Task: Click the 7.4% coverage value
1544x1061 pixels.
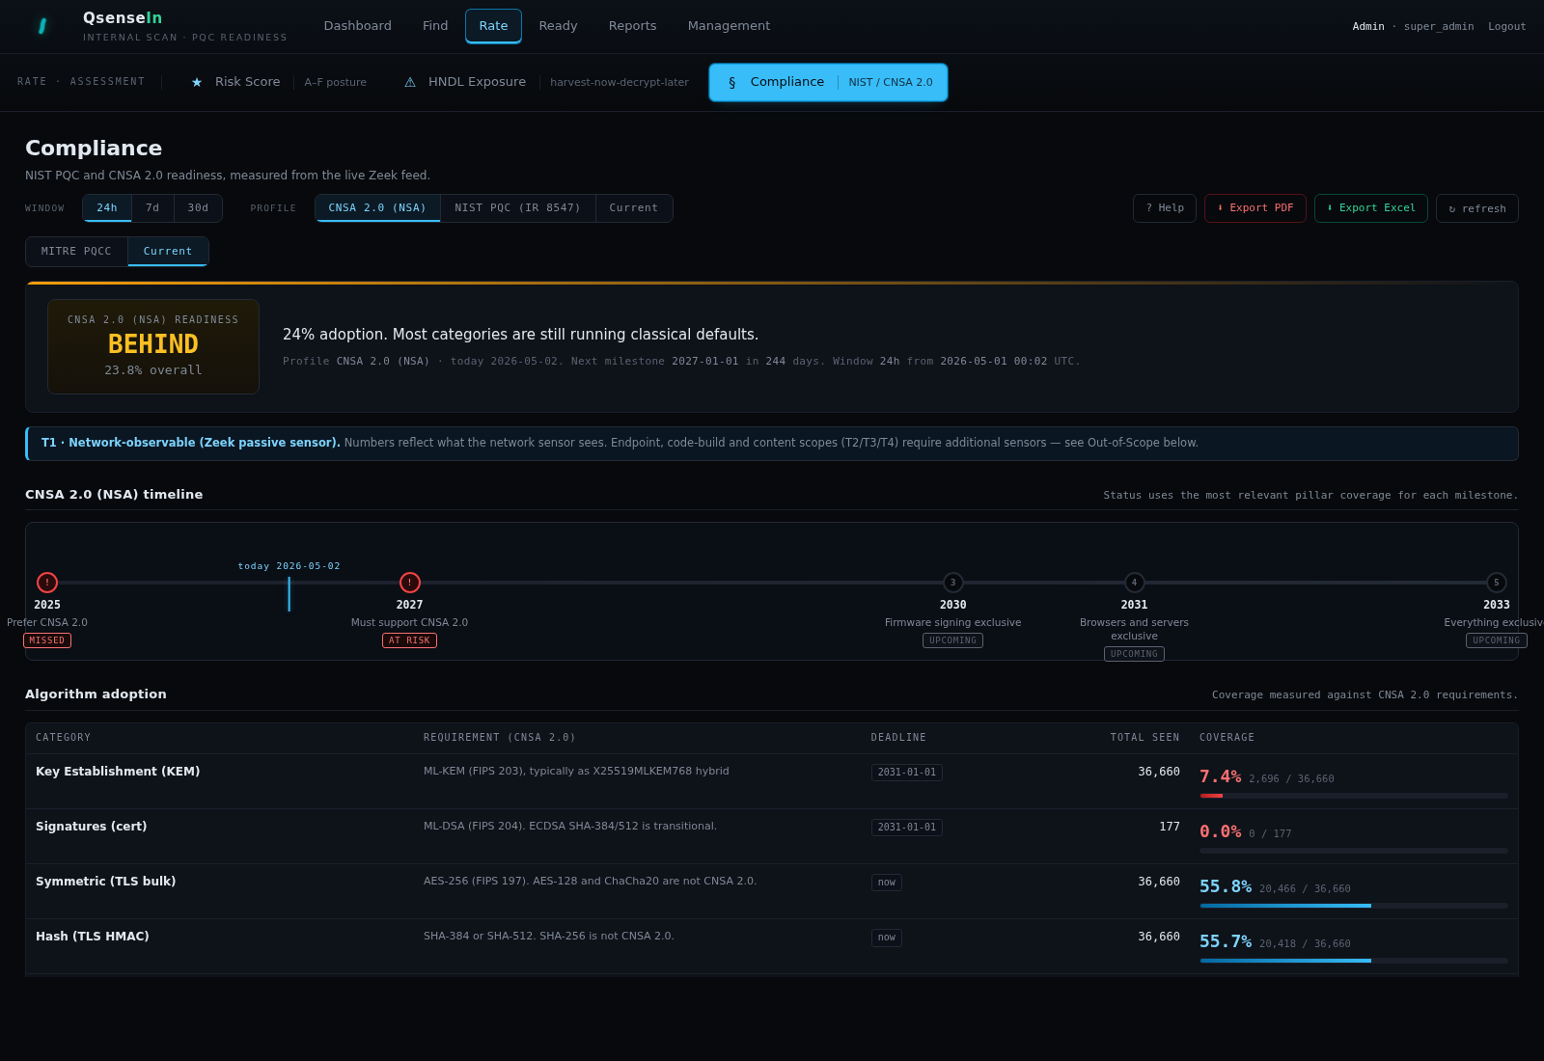Action: [1221, 776]
